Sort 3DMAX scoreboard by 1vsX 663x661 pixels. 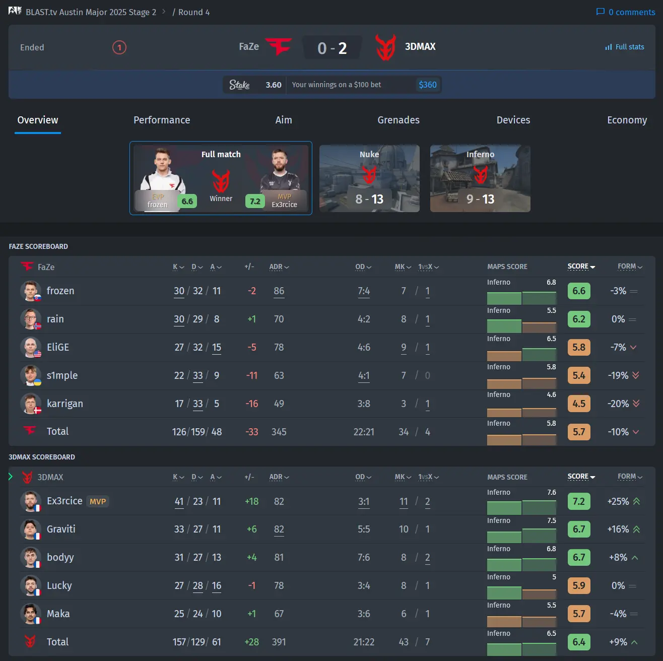428,477
